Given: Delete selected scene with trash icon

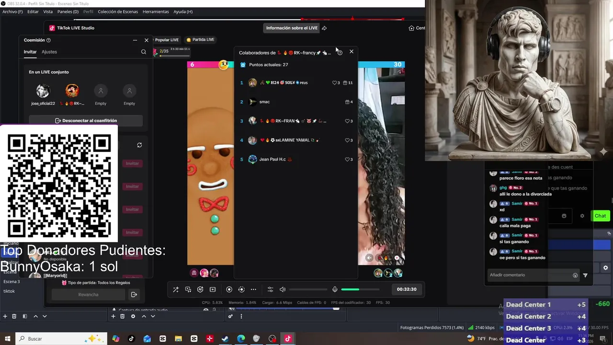Looking at the screenshot, I should pos(14,316).
